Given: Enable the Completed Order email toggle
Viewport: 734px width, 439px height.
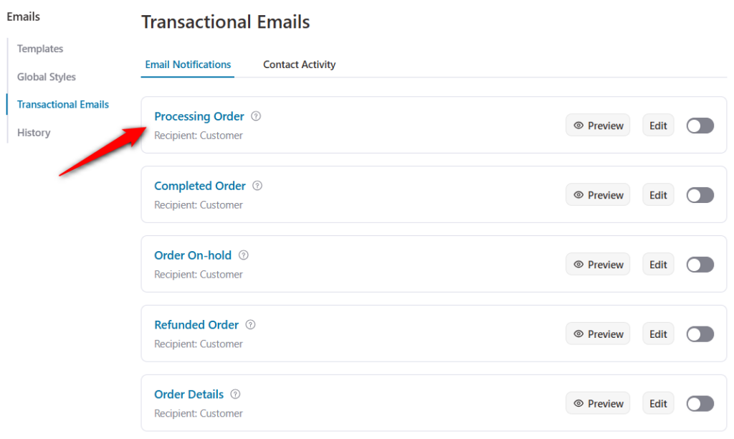Looking at the screenshot, I should pyautogui.click(x=700, y=194).
